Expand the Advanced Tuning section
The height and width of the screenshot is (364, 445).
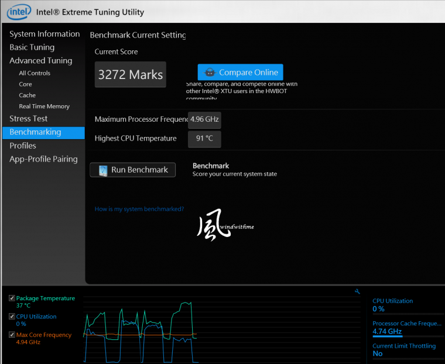point(41,61)
